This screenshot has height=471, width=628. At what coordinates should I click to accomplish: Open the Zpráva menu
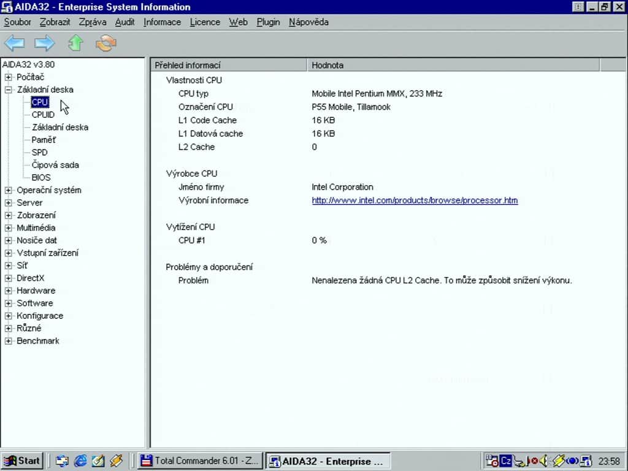coord(93,22)
